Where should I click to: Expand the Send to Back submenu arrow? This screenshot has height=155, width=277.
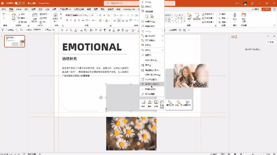[163, 41]
